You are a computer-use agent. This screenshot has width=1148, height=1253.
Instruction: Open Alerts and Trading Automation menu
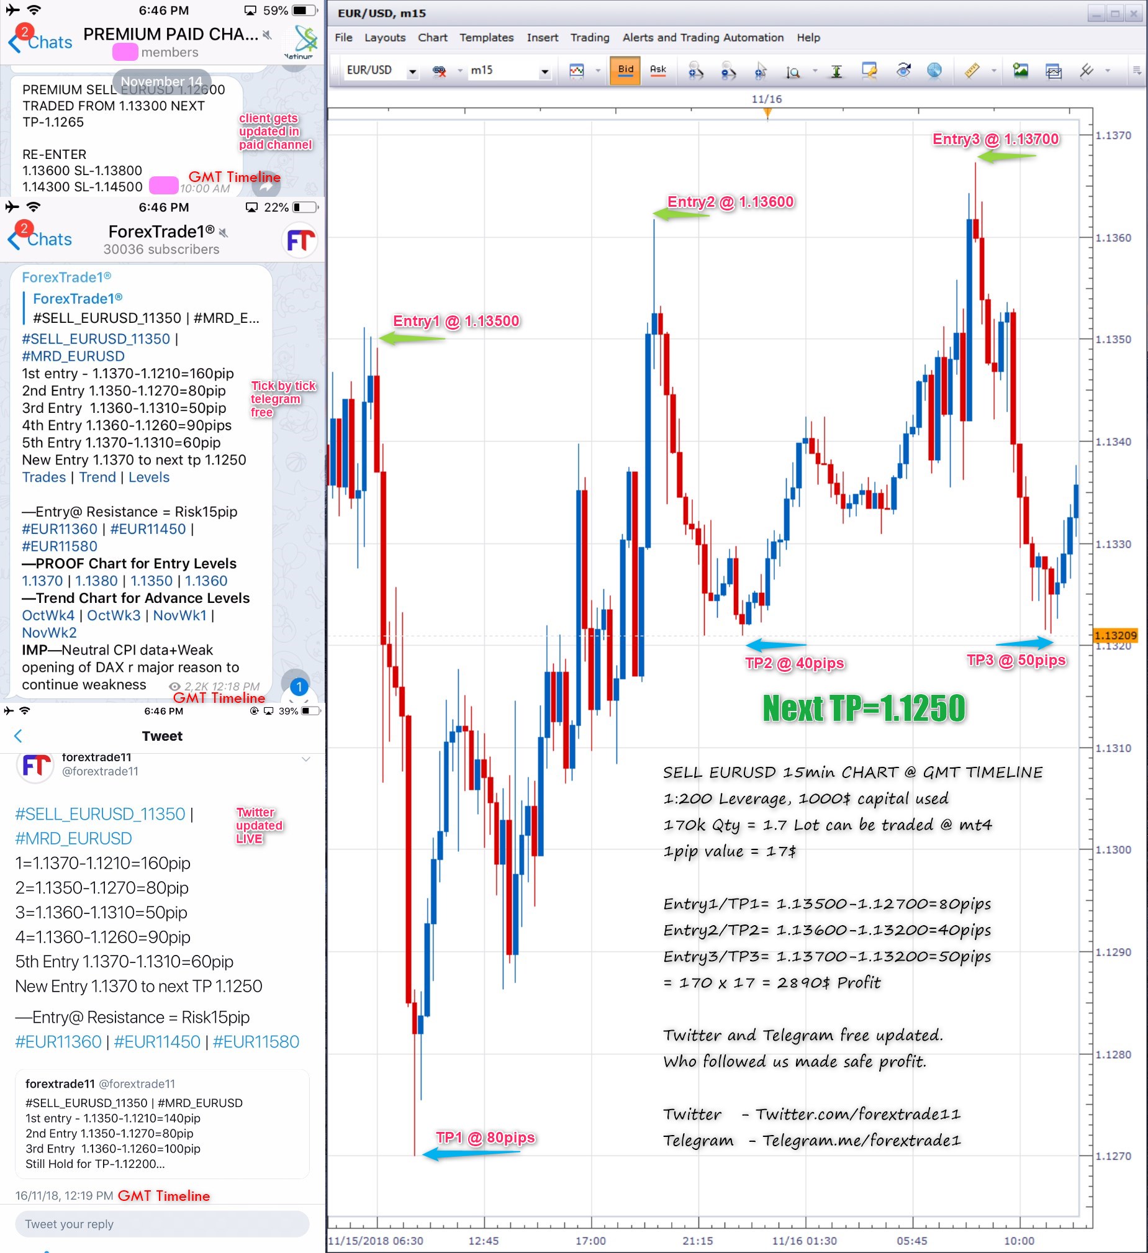703,37
